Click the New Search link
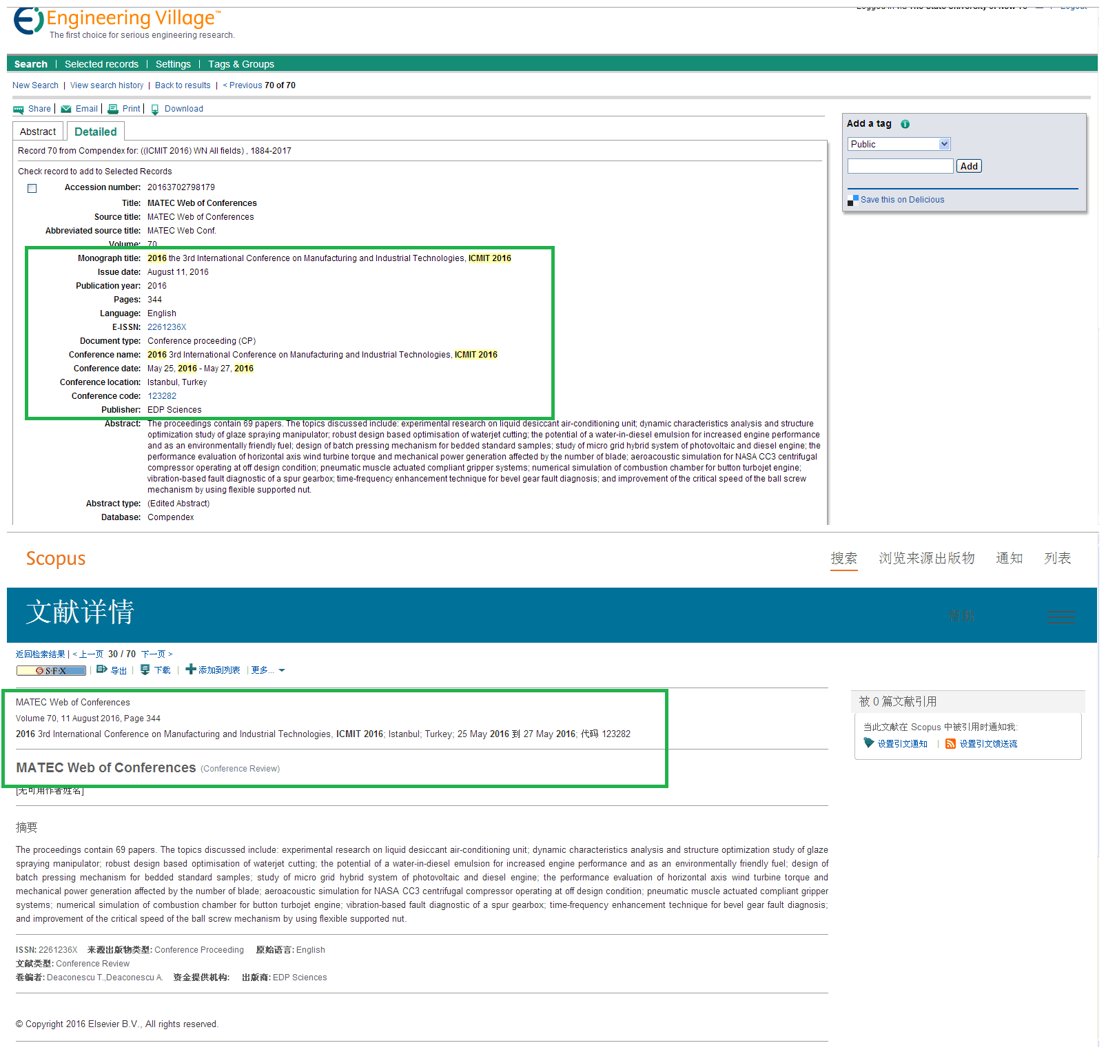1106x1054 pixels. point(35,85)
